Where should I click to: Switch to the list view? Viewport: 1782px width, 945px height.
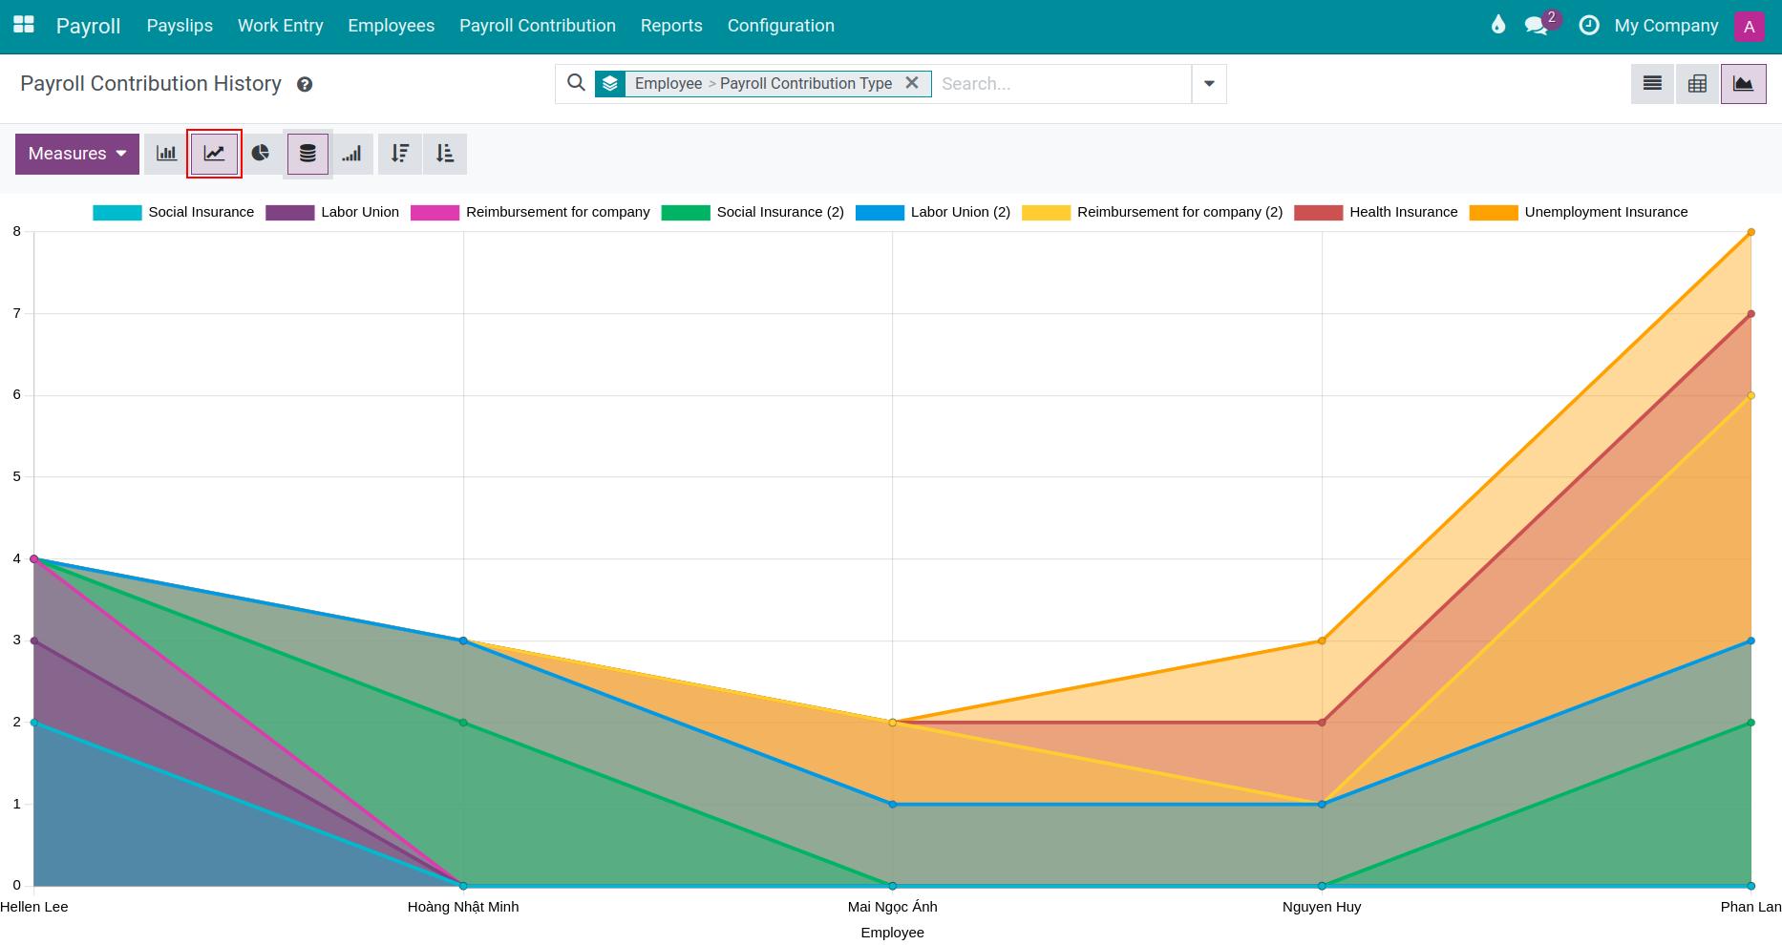(1652, 83)
